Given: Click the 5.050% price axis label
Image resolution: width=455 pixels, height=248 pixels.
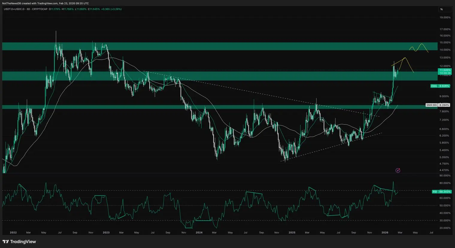Looking at the screenshot, I should (444, 157).
